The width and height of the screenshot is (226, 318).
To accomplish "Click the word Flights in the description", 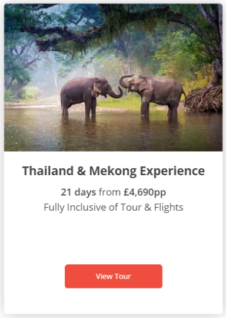I will (x=168, y=207).
